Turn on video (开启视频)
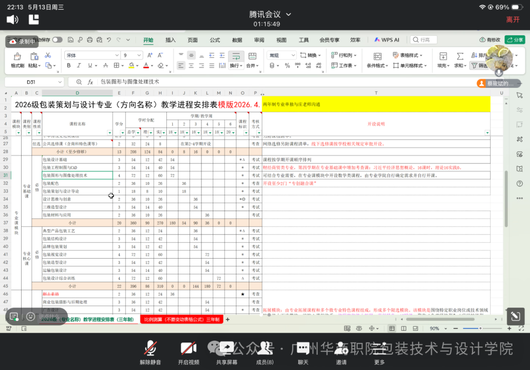 point(188,353)
